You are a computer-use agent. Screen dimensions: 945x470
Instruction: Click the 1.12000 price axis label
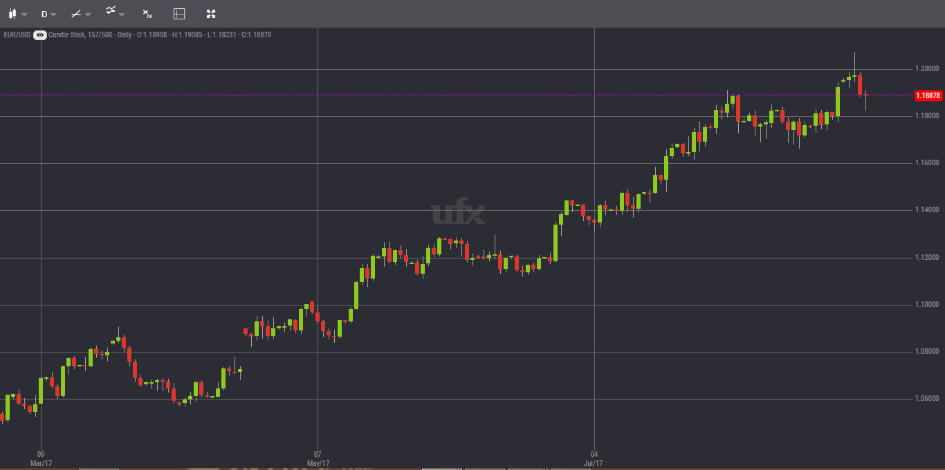pos(926,258)
